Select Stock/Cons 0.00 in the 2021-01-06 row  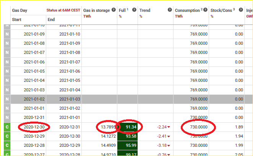pyautogui.click(x=239, y=62)
